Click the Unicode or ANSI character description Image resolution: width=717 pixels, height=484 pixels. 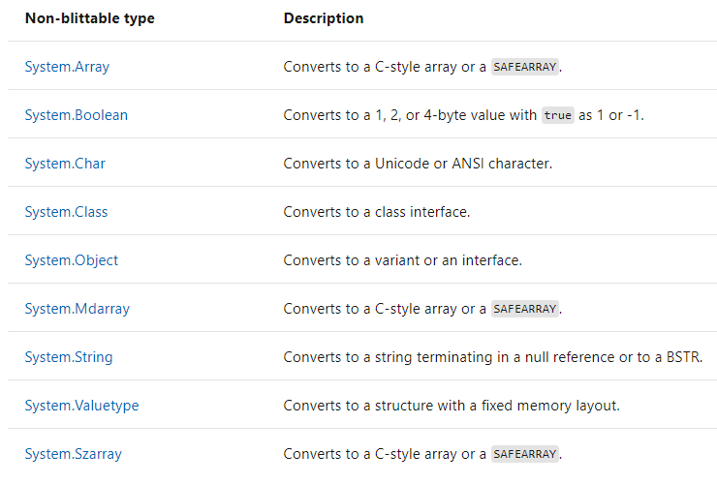point(418,164)
